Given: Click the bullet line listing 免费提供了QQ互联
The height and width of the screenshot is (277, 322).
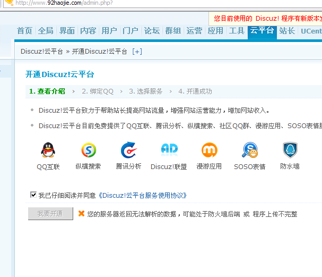Looking at the screenshot, I should [x=180, y=126].
